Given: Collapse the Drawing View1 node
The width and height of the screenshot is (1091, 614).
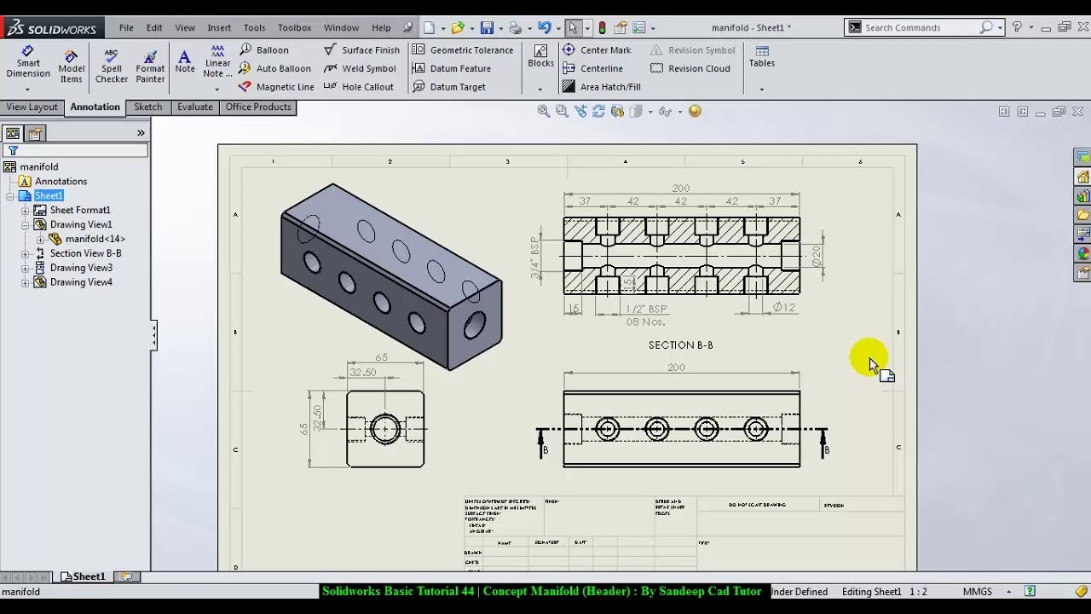Looking at the screenshot, I should (25, 225).
